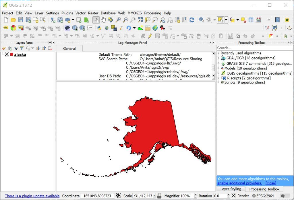Viewport: 294px width, 200px height.
Task: Open the diagram options pie-chart icon
Action: [13, 28]
